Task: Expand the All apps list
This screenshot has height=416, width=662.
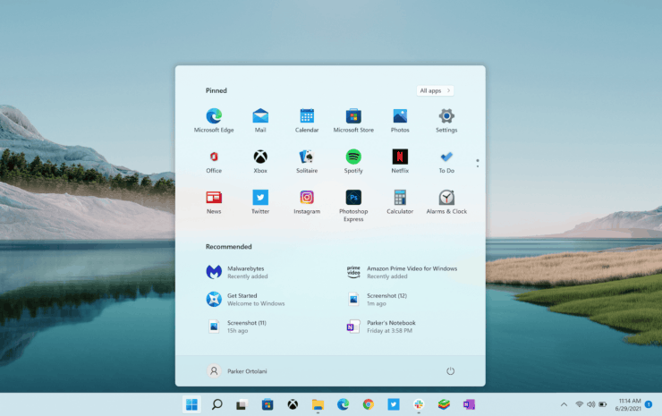Action: [435, 90]
